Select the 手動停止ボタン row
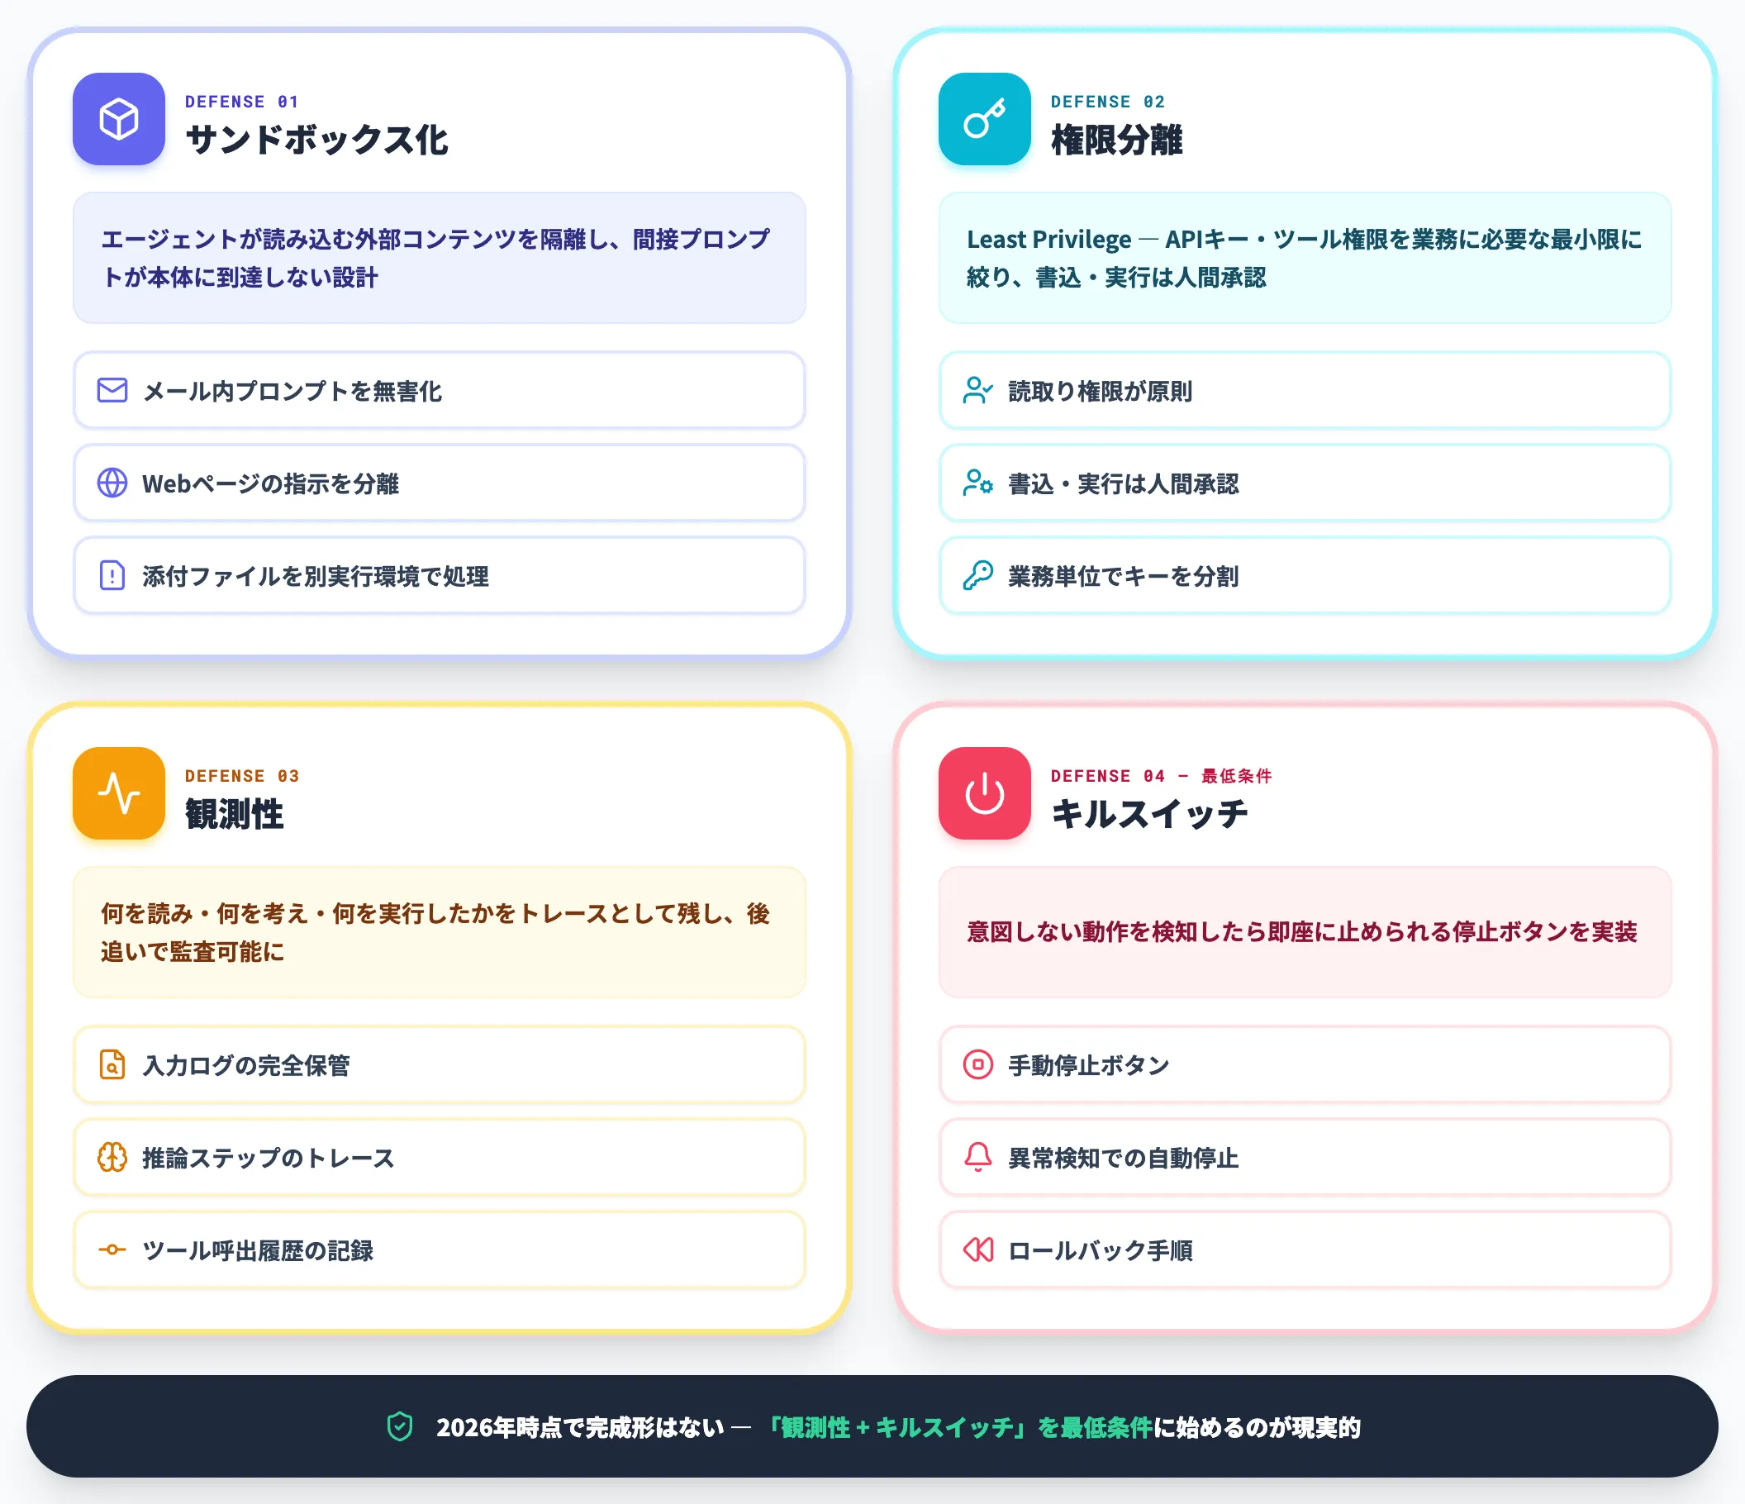The image size is (1745, 1504). click(1305, 1065)
